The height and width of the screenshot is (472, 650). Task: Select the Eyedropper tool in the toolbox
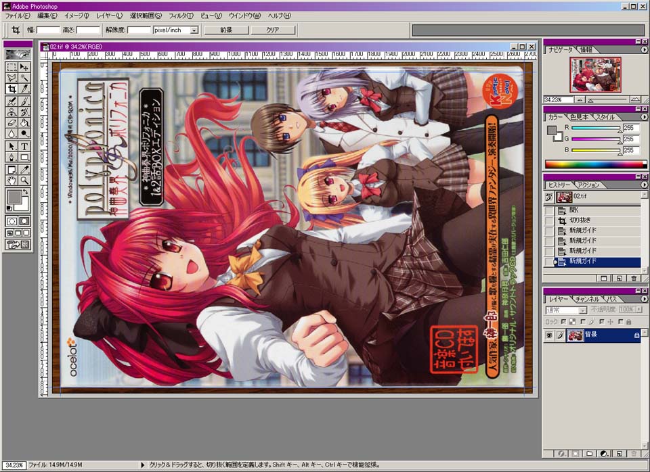click(x=24, y=170)
